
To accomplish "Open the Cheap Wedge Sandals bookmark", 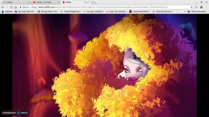I will pyautogui.click(x=71, y=12).
